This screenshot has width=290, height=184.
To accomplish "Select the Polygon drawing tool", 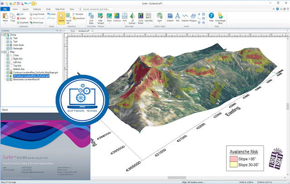I will (x=193, y=17).
